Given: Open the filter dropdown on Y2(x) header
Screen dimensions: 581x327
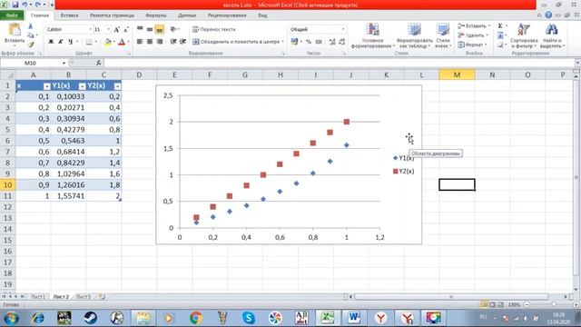Looking at the screenshot, I should (117, 86).
